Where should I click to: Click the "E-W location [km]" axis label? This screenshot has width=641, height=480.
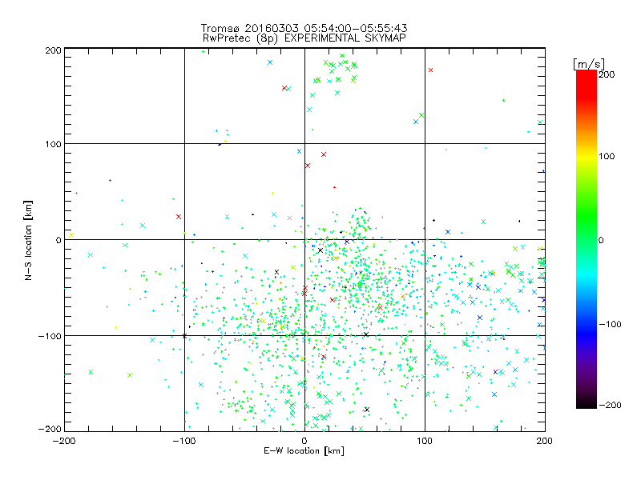(x=304, y=450)
